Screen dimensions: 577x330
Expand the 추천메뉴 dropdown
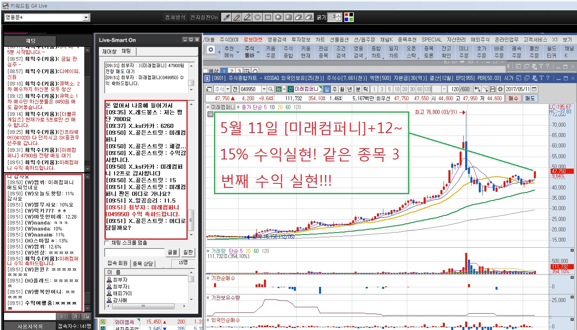(238, 52)
